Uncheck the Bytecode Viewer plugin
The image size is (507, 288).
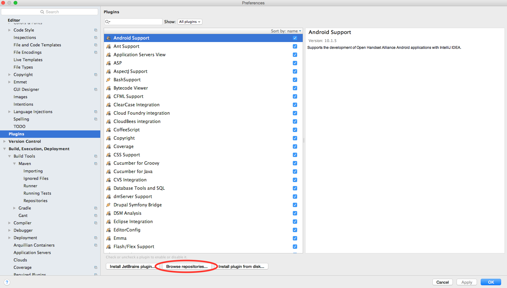pyautogui.click(x=295, y=88)
